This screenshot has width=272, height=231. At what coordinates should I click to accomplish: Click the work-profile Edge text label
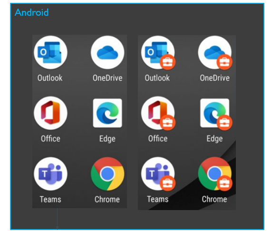point(214,139)
